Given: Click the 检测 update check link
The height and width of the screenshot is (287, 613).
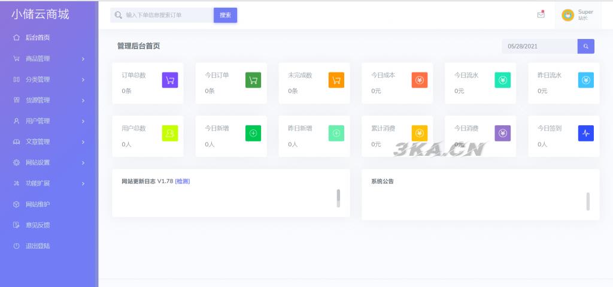Looking at the screenshot, I should (x=183, y=181).
